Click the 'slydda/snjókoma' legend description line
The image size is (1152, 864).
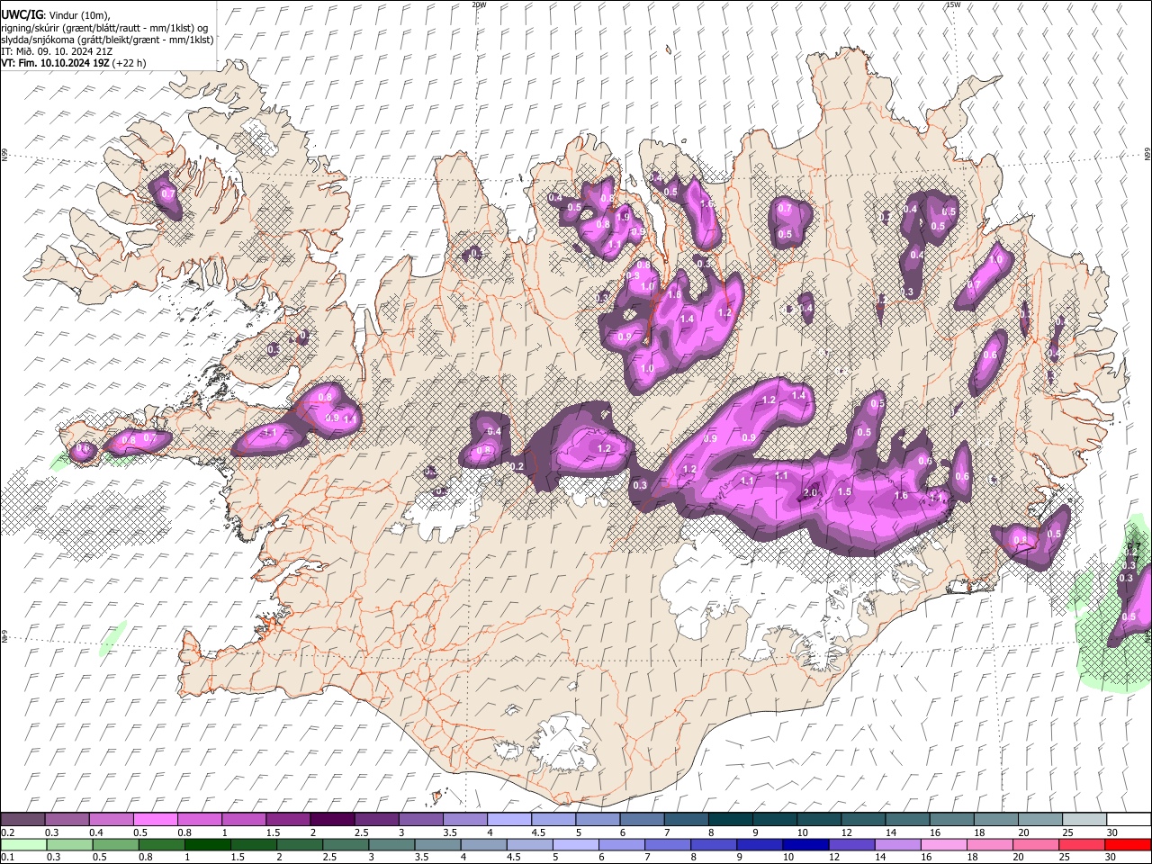[x=107, y=40]
